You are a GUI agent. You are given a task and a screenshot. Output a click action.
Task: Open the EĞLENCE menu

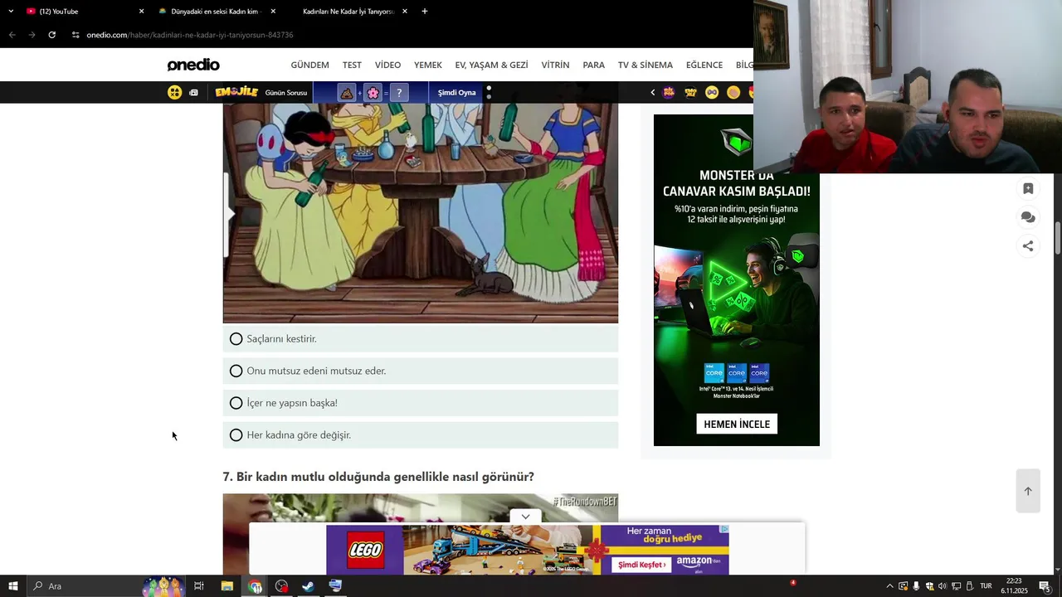coord(704,65)
